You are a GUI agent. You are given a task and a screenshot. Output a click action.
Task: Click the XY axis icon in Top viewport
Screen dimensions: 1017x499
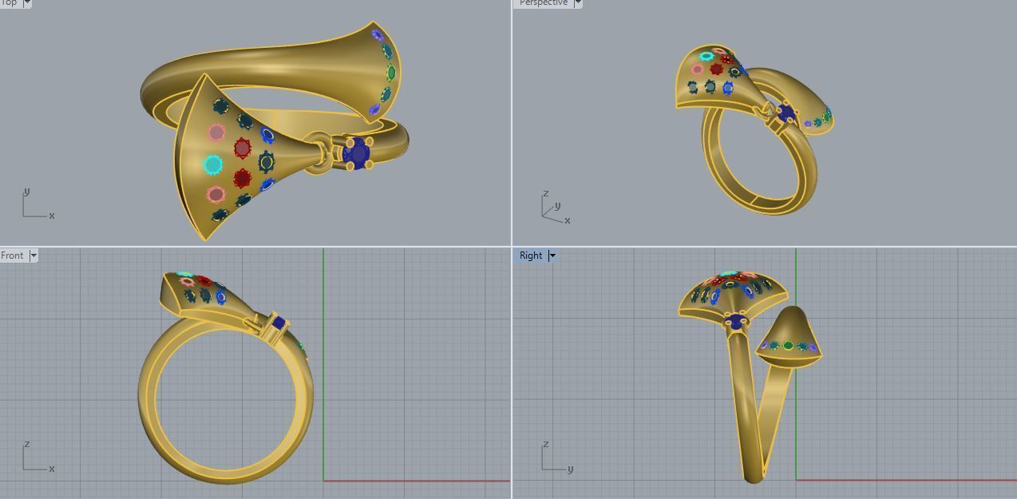click(x=38, y=204)
